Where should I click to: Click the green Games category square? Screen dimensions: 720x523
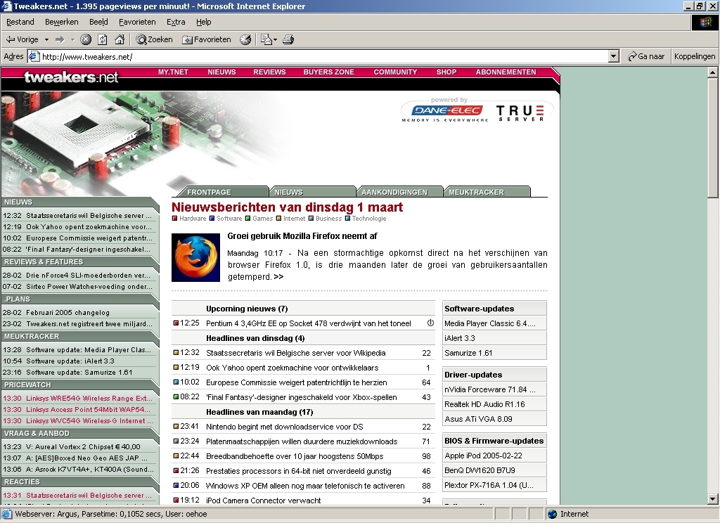tap(248, 219)
